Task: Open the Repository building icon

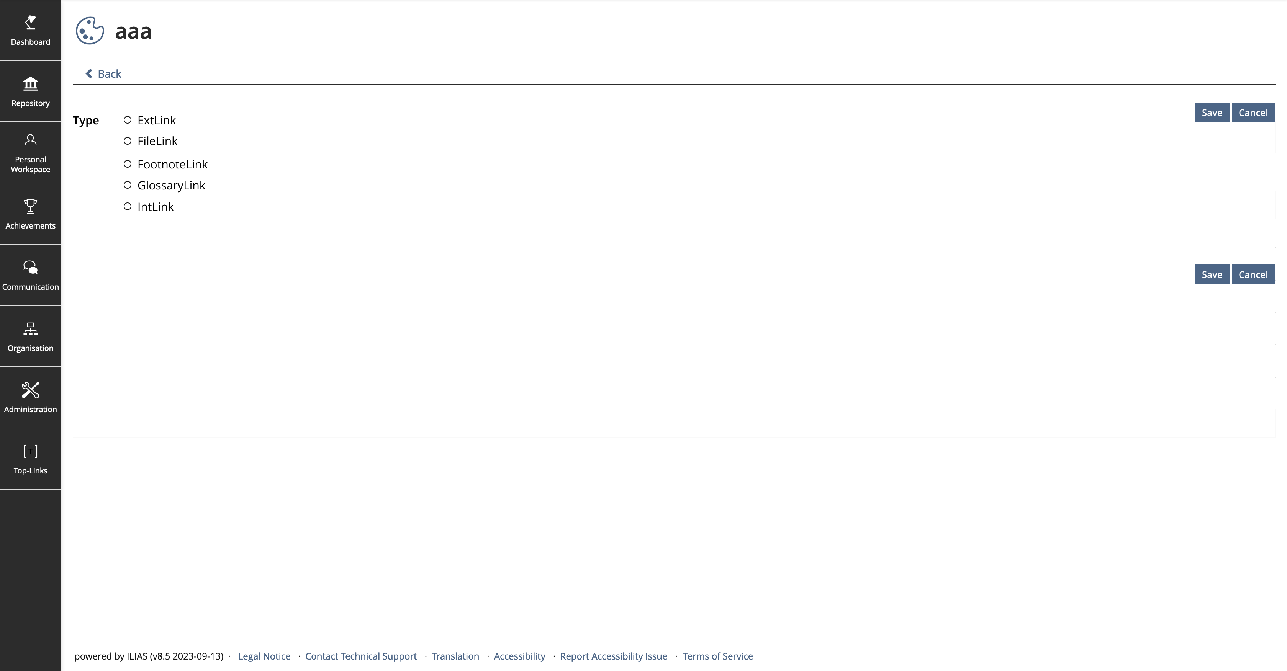Action: pyautogui.click(x=31, y=84)
